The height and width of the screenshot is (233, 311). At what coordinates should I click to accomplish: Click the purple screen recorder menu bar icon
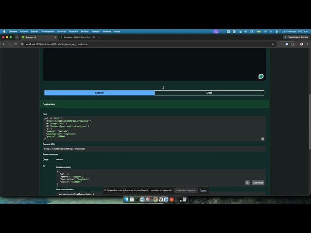[x=216, y=32]
